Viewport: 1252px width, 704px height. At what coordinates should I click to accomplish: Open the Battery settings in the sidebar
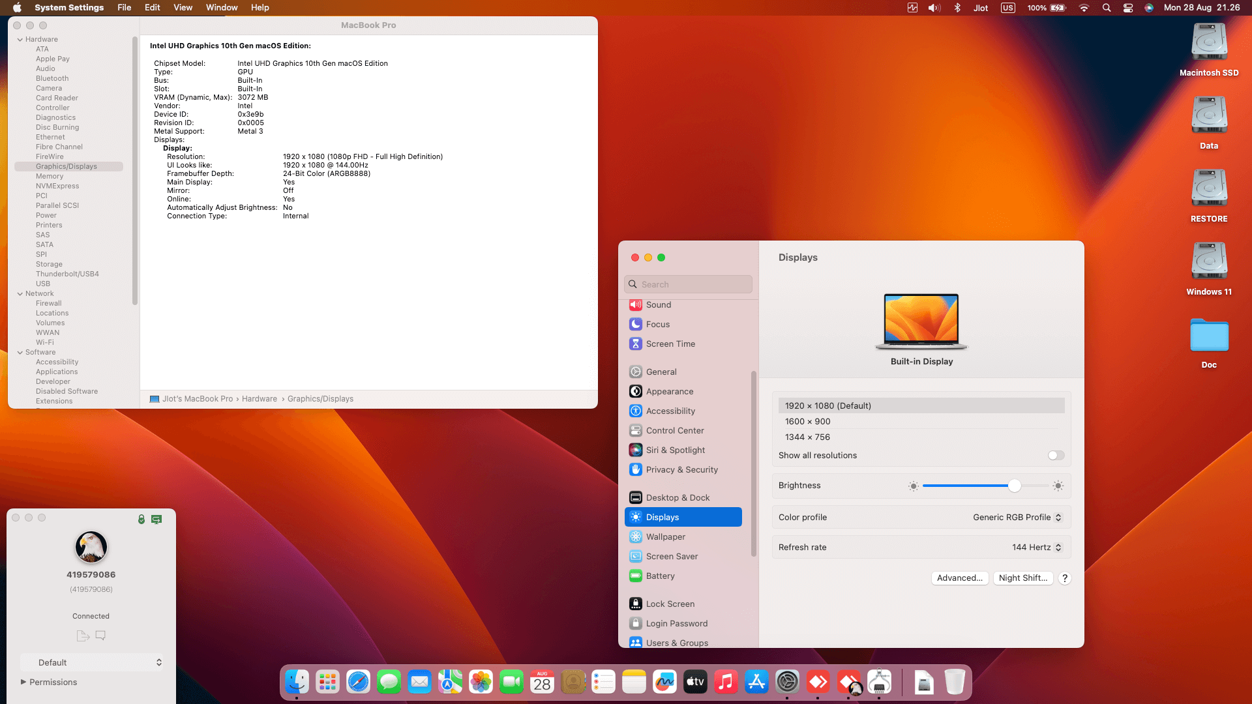661,576
